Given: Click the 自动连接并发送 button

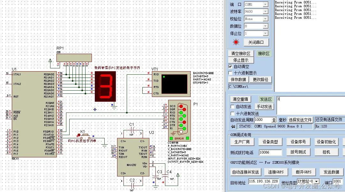Looking at the screenshot, I should [245, 172].
